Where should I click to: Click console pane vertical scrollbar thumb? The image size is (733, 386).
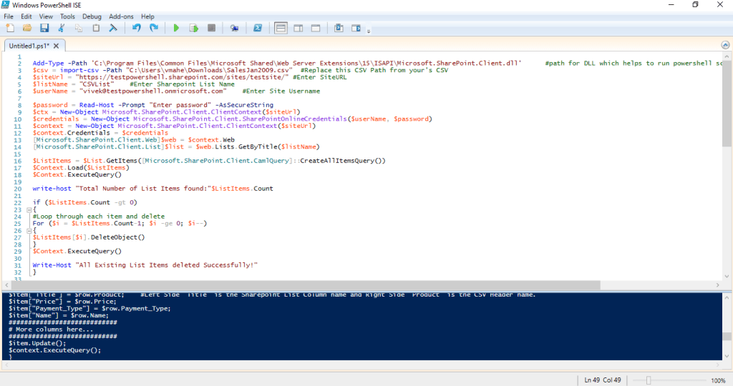(727, 337)
